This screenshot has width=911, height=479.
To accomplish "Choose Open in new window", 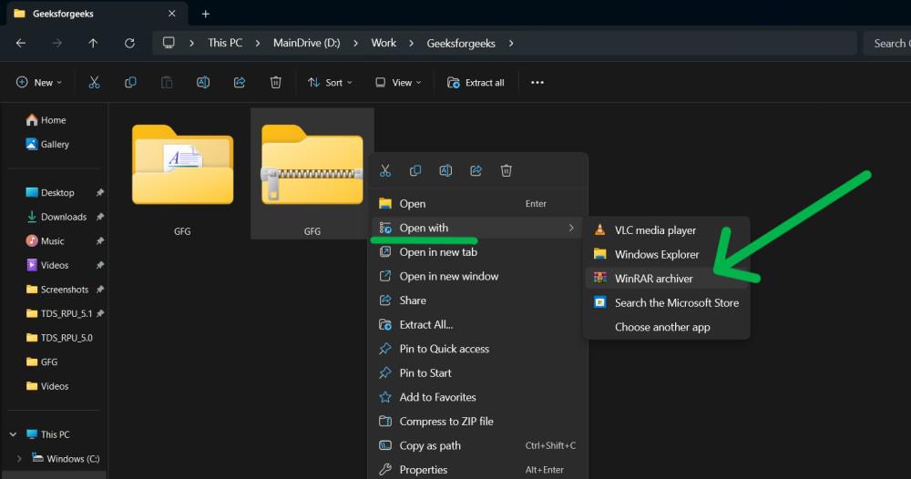I will (477, 276).
